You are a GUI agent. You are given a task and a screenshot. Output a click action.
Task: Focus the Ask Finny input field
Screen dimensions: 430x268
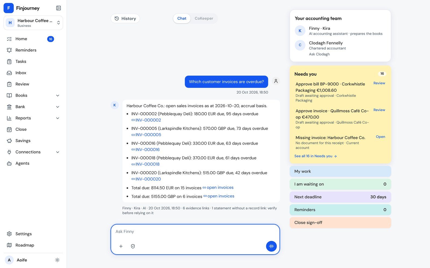click(x=195, y=232)
